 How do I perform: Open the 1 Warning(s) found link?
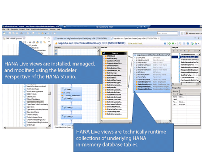[135, 43]
